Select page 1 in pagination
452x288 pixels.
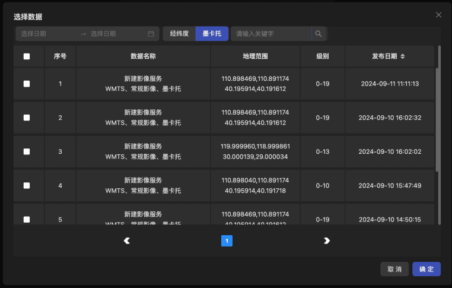227,240
